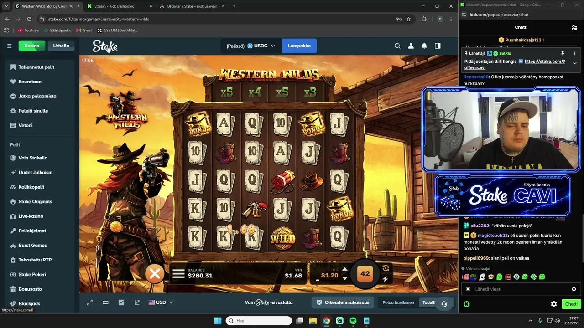The image size is (584, 328).
Task: Open Stake Originals category
Action: click(40, 201)
